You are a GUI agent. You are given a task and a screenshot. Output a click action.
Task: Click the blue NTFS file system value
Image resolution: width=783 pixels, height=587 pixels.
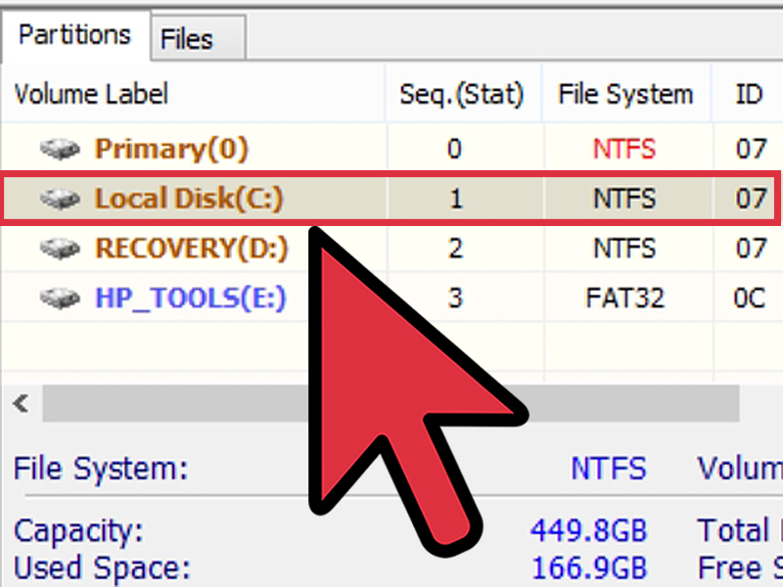[x=608, y=469]
